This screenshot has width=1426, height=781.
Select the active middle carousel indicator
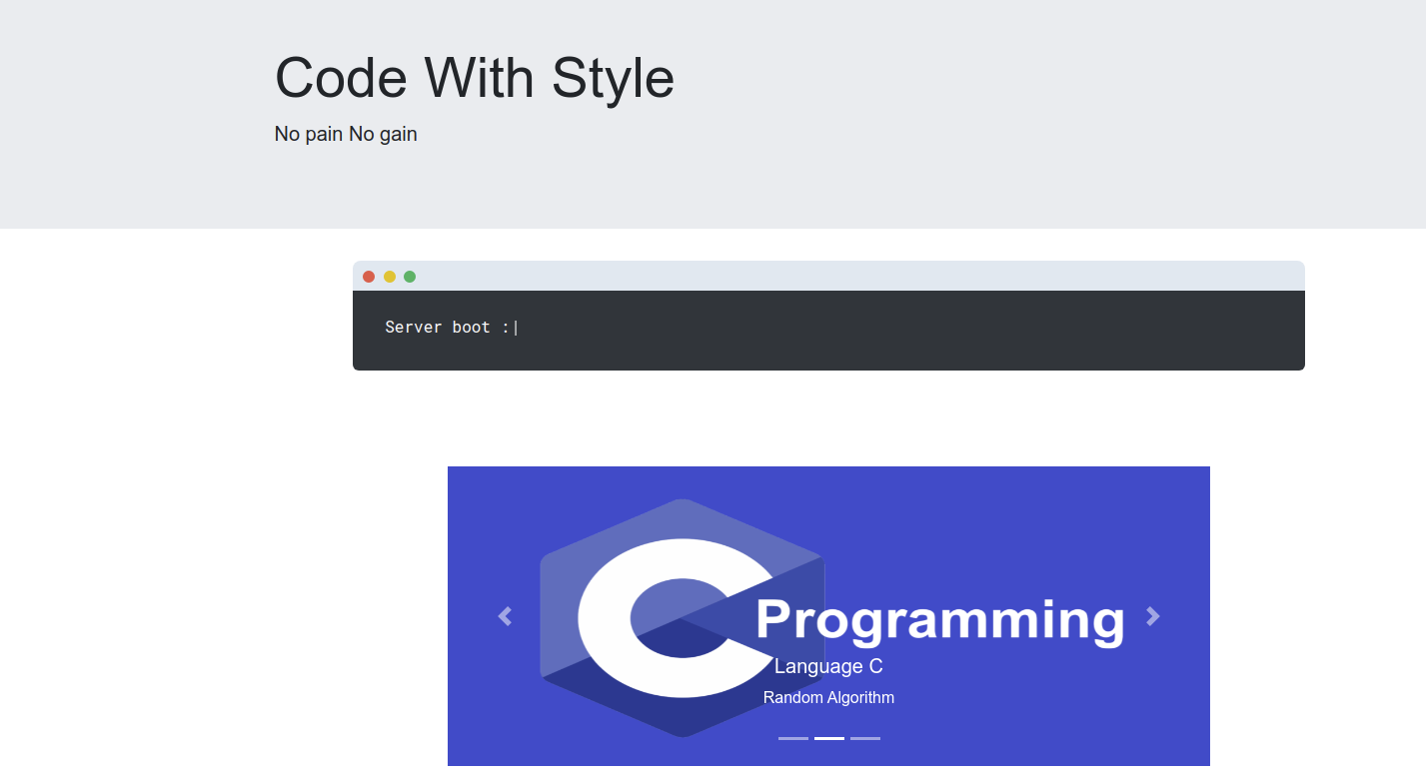829,738
